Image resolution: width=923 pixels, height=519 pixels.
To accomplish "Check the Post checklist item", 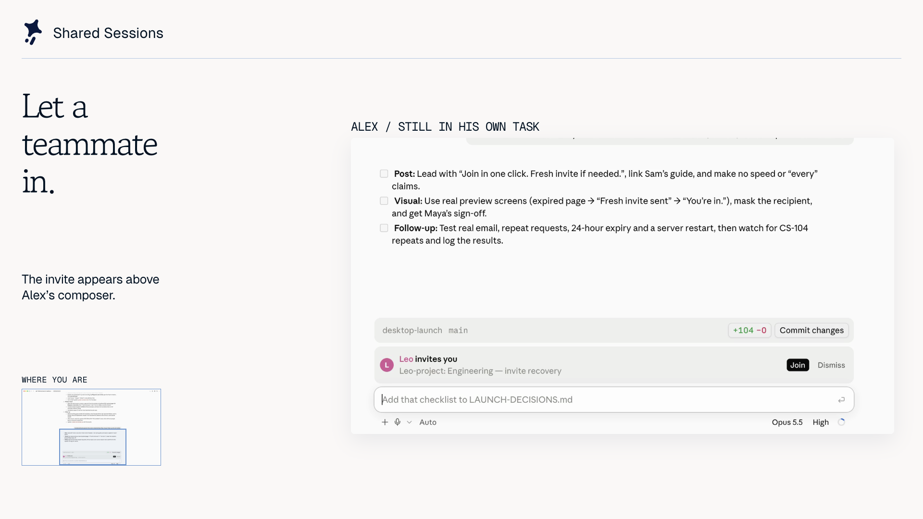I will tap(384, 174).
